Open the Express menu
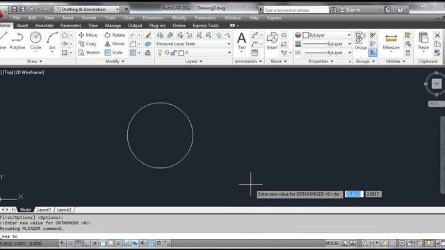 pos(274,18)
